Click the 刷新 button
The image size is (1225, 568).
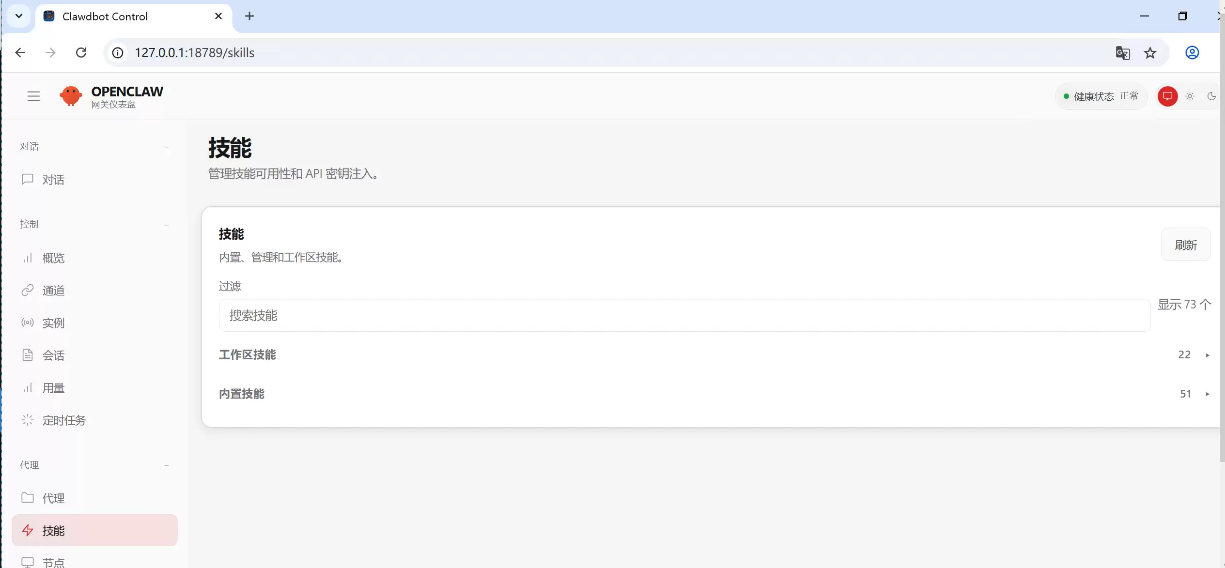click(x=1186, y=245)
